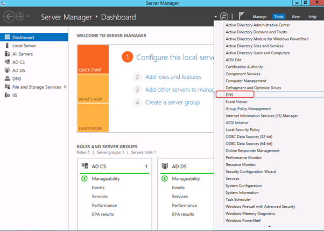Open Defragment and Optimize Drives
Viewport: 324px width, 231px height.
253,88
